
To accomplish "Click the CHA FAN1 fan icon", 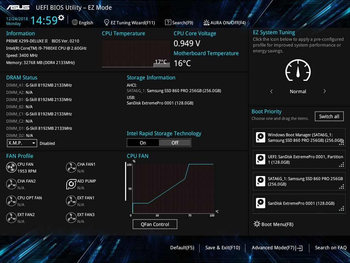I will [71, 167].
